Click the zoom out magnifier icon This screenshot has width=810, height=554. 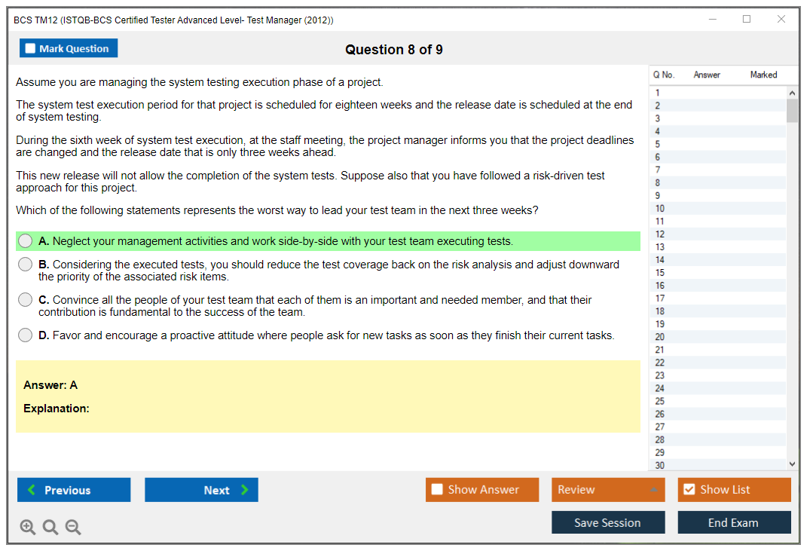tap(73, 527)
